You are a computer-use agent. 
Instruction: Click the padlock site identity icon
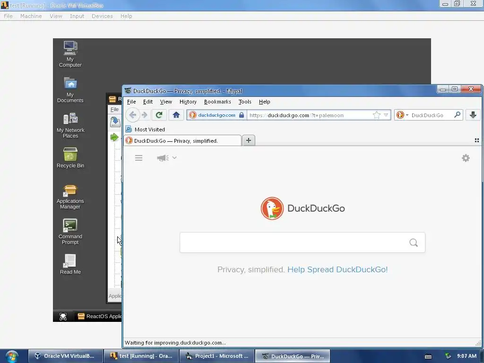[x=242, y=115]
